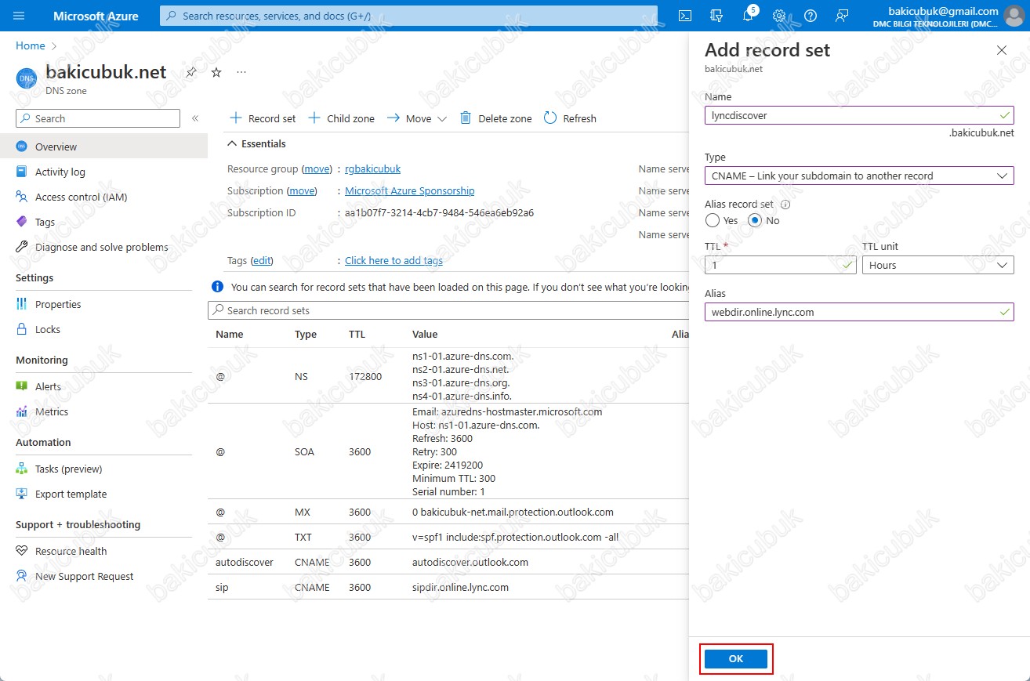The height and width of the screenshot is (681, 1030).
Task: Click the Tags edit link
Action: [x=262, y=261]
